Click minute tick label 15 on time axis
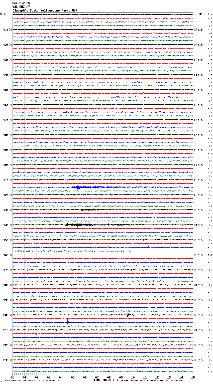Image resolution: width=213 pixels, height=384 pixels. point(193,377)
